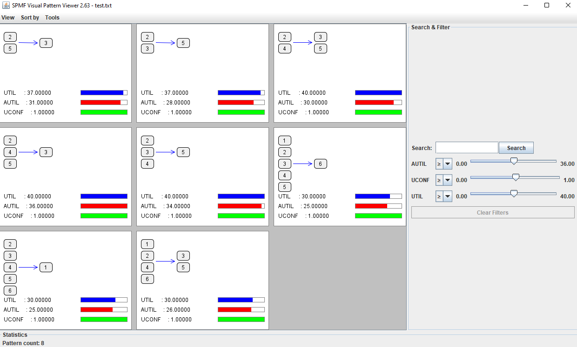Open the Sort by menu
Viewport: 577px width, 347px height.
30,18
